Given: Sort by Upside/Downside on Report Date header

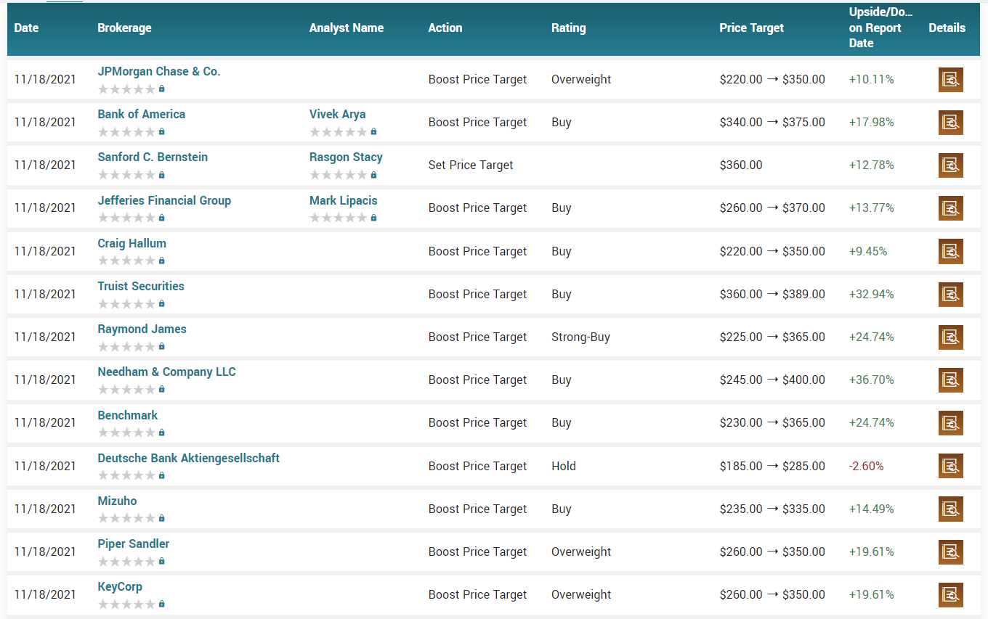Looking at the screenshot, I should [x=880, y=28].
